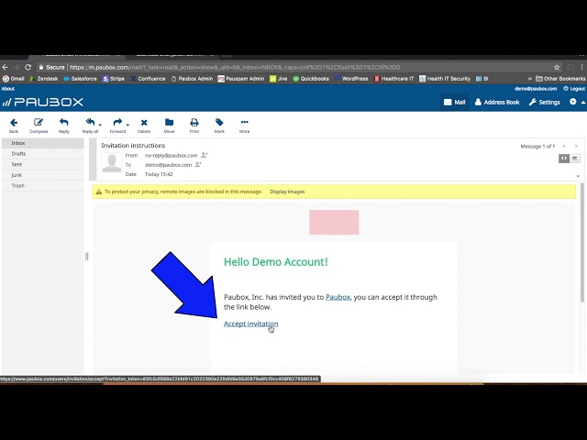Go back using the Back toolbar icon

[14, 126]
